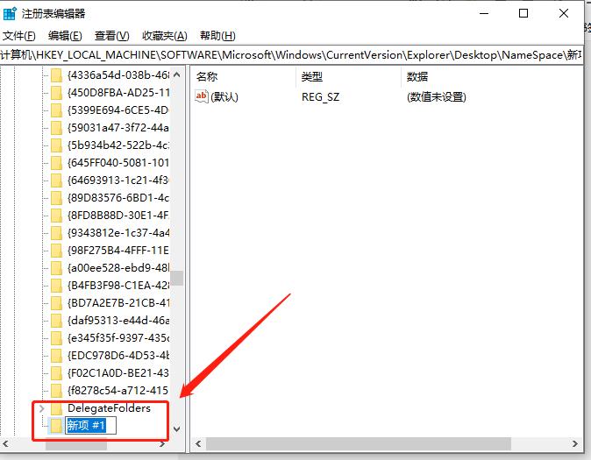Open the 帮助(H) menu

pos(217,36)
